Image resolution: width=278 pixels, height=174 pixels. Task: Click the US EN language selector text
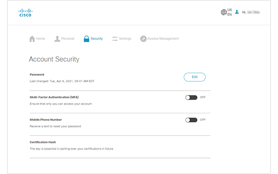230,12
